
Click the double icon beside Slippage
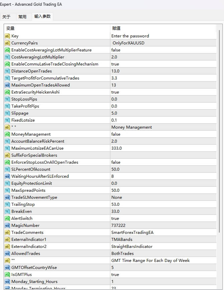point(7,113)
